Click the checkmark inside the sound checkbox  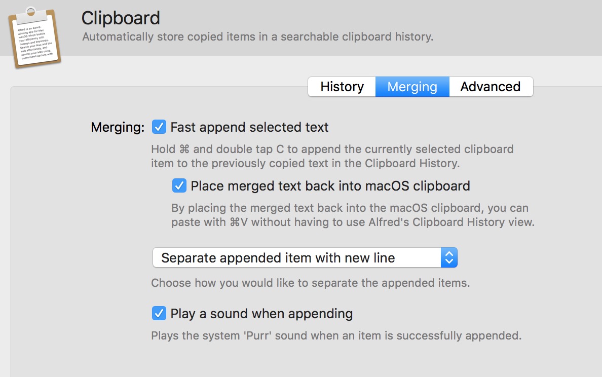[159, 313]
